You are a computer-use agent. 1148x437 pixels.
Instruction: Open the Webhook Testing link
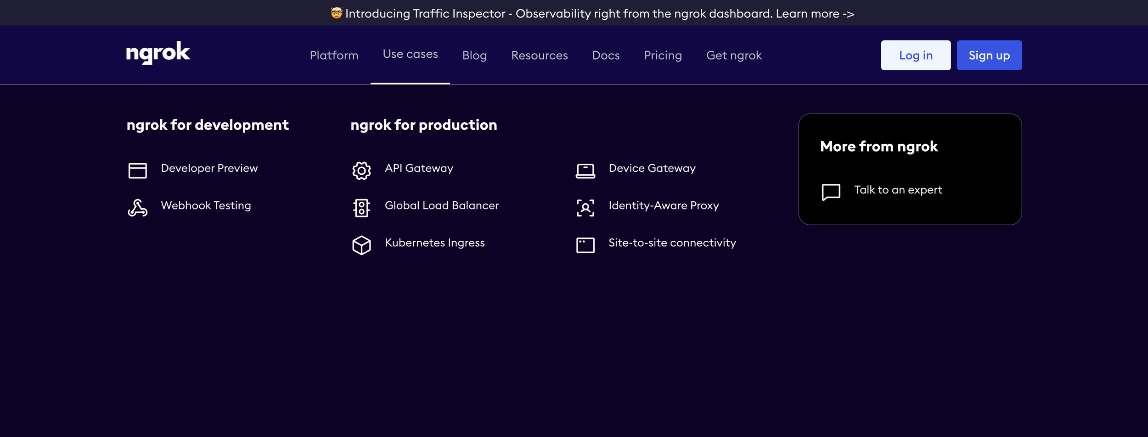point(206,205)
